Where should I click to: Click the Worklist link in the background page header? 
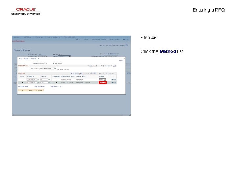tap(86, 39)
